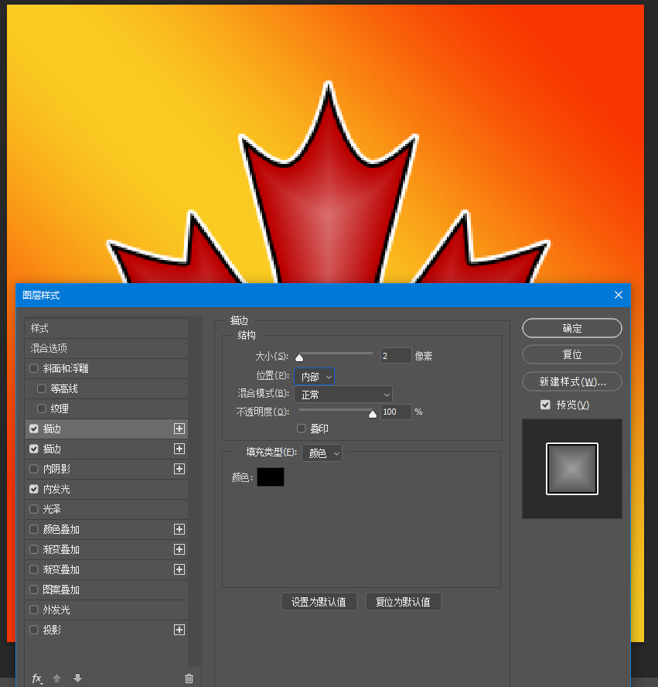Screen dimensions: 658x687
Task: Click the effects list vertical scrollbar
Action: click(x=194, y=493)
